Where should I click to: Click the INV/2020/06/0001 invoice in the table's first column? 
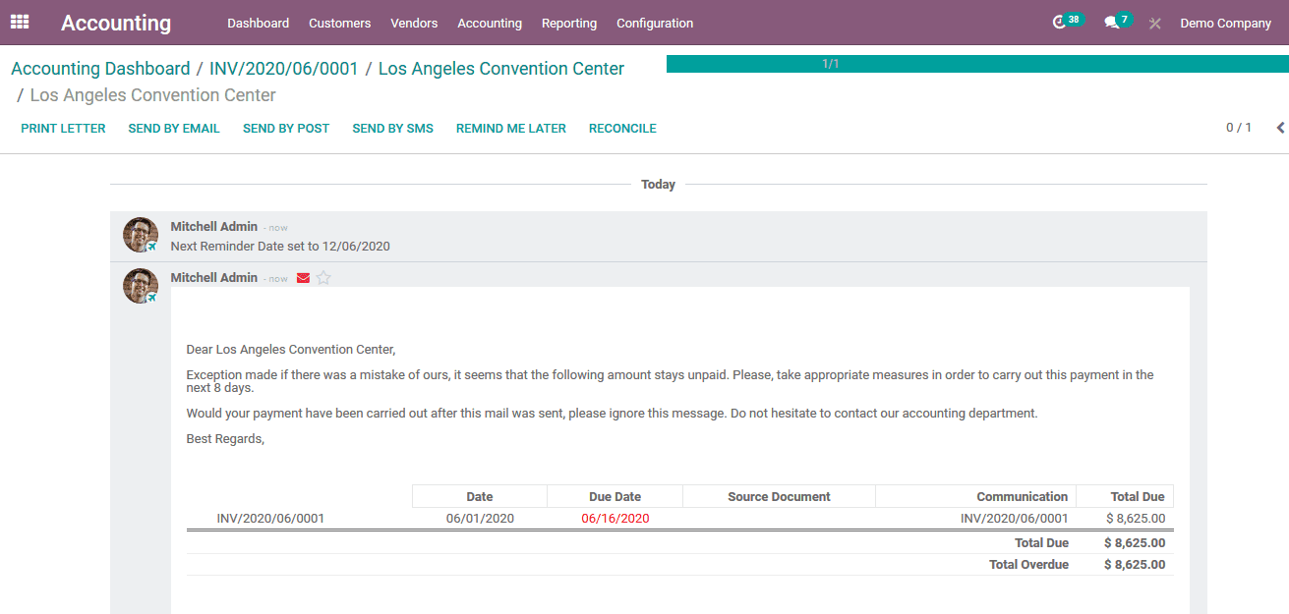[x=270, y=519]
